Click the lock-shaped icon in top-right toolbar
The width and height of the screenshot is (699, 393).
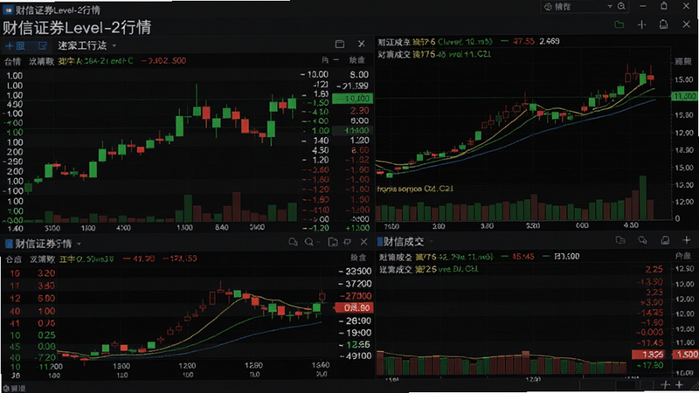coord(664,24)
